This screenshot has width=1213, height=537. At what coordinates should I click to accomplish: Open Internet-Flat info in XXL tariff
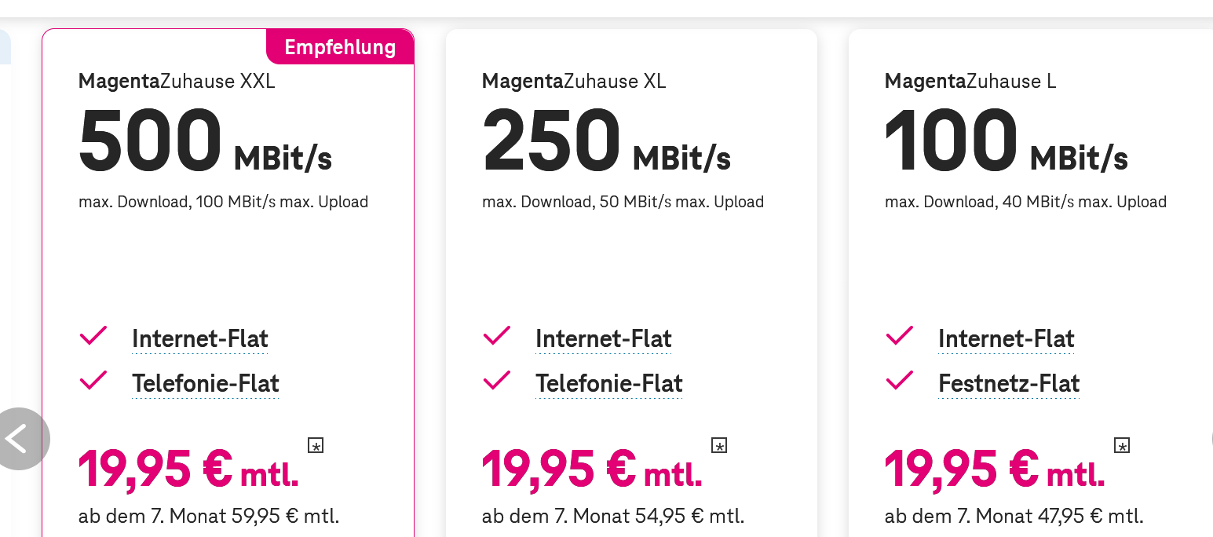(x=200, y=339)
